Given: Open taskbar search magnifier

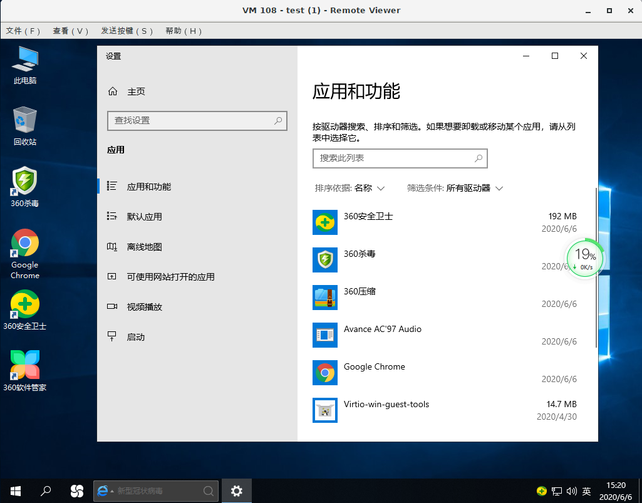Looking at the screenshot, I should coord(46,490).
